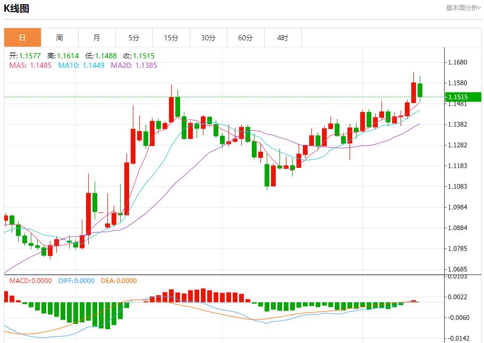The width and height of the screenshot is (484, 343).
Task: Show the 60分 timeframe chart
Action: (x=245, y=38)
